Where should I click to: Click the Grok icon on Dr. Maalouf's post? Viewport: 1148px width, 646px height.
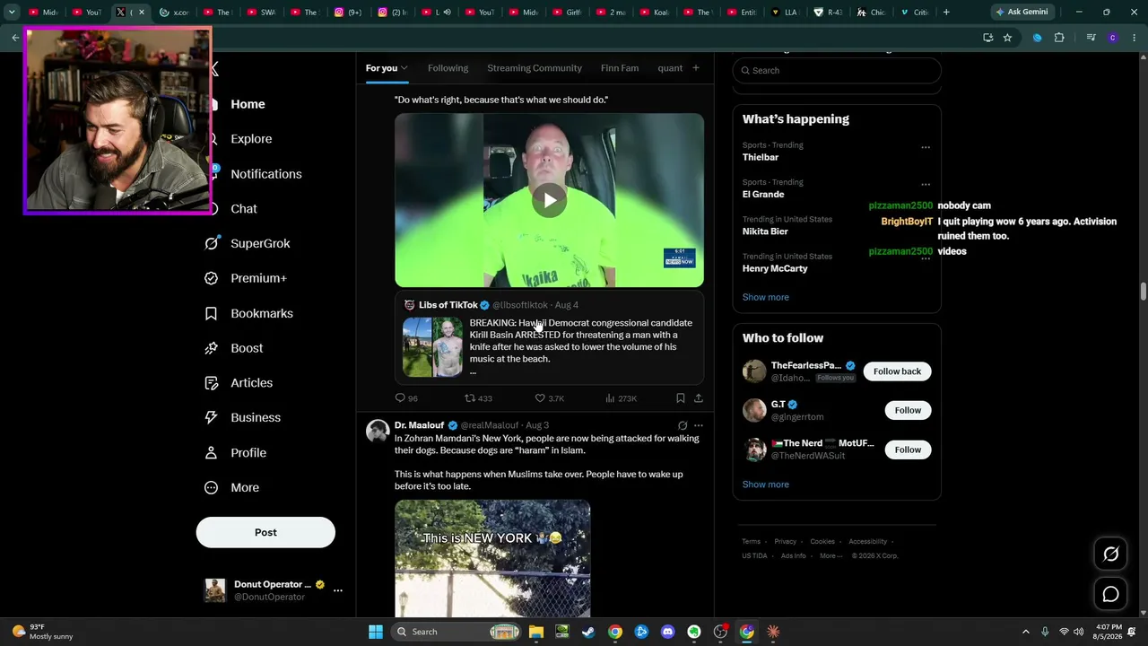683,425
